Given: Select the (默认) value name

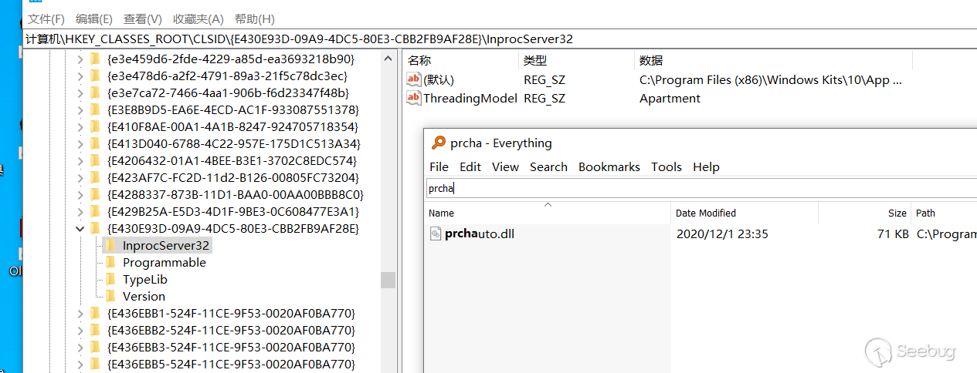Looking at the screenshot, I should click(x=439, y=79).
